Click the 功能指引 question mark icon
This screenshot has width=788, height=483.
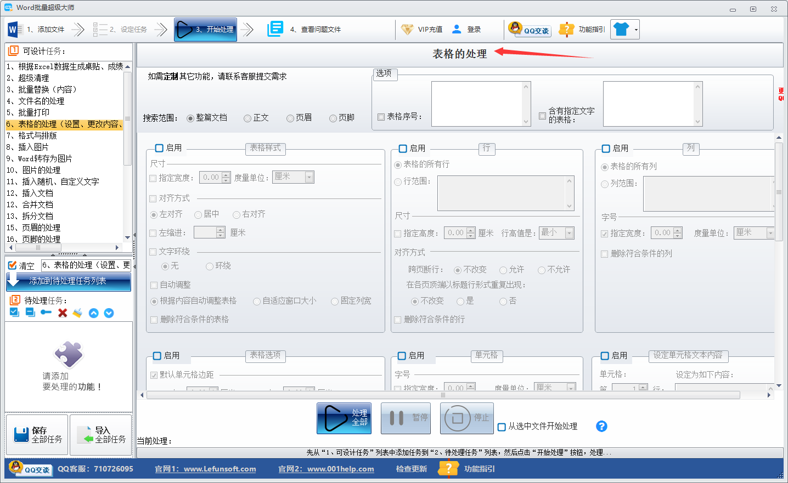[566, 30]
